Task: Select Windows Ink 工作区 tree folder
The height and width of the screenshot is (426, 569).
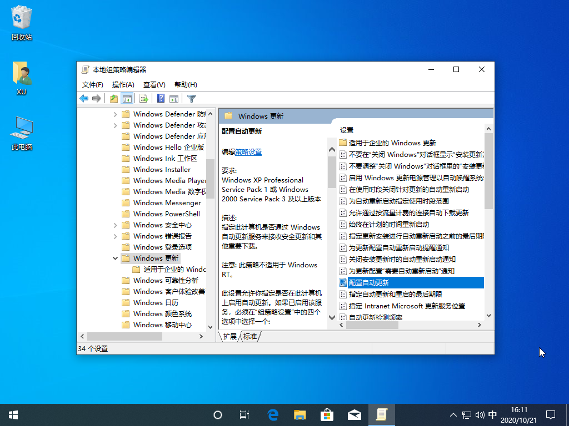Action: coord(165,159)
